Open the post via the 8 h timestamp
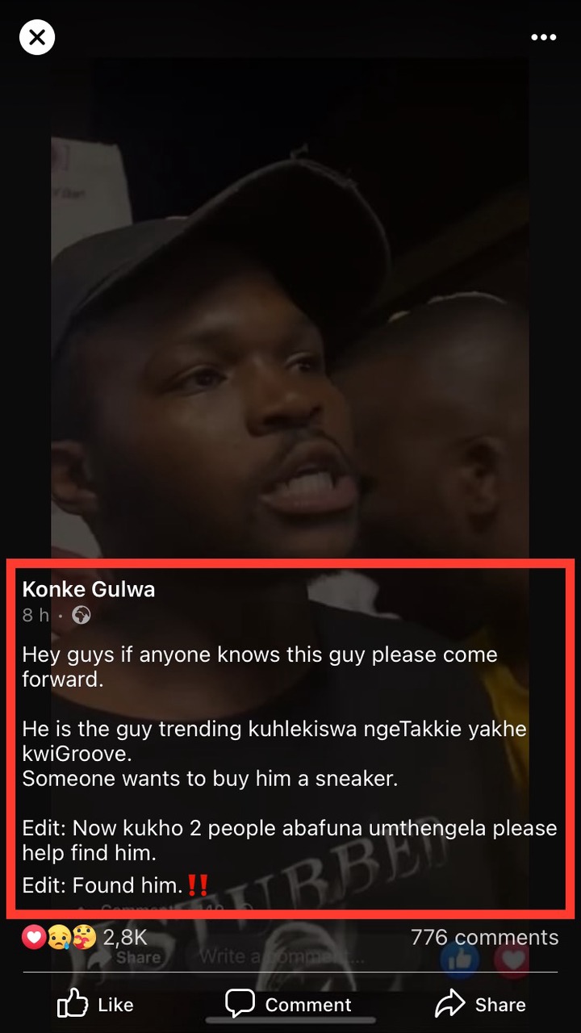581x1033 pixels. [x=35, y=616]
